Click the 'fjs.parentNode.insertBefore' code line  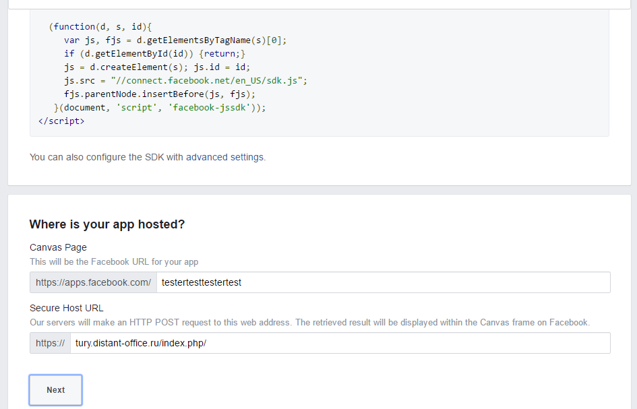pyautogui.click(x=160, y=94)
